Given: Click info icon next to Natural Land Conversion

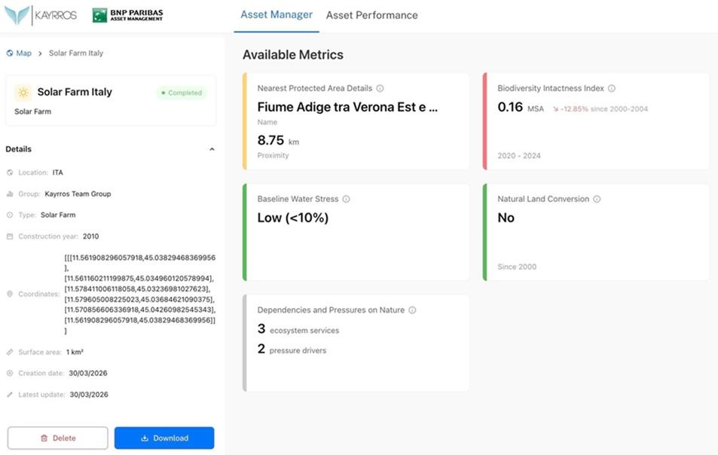Looking at the screenshot, I should 597,200.
